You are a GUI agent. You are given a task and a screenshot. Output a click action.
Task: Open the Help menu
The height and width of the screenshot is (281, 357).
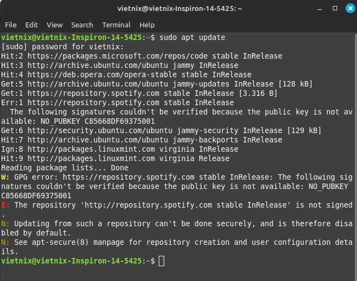[147, 25]
